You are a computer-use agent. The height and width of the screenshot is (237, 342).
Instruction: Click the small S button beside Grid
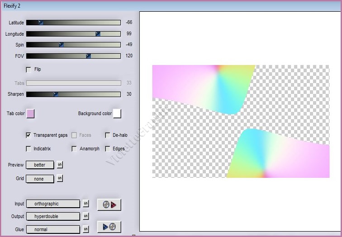[x=59, y=178]
